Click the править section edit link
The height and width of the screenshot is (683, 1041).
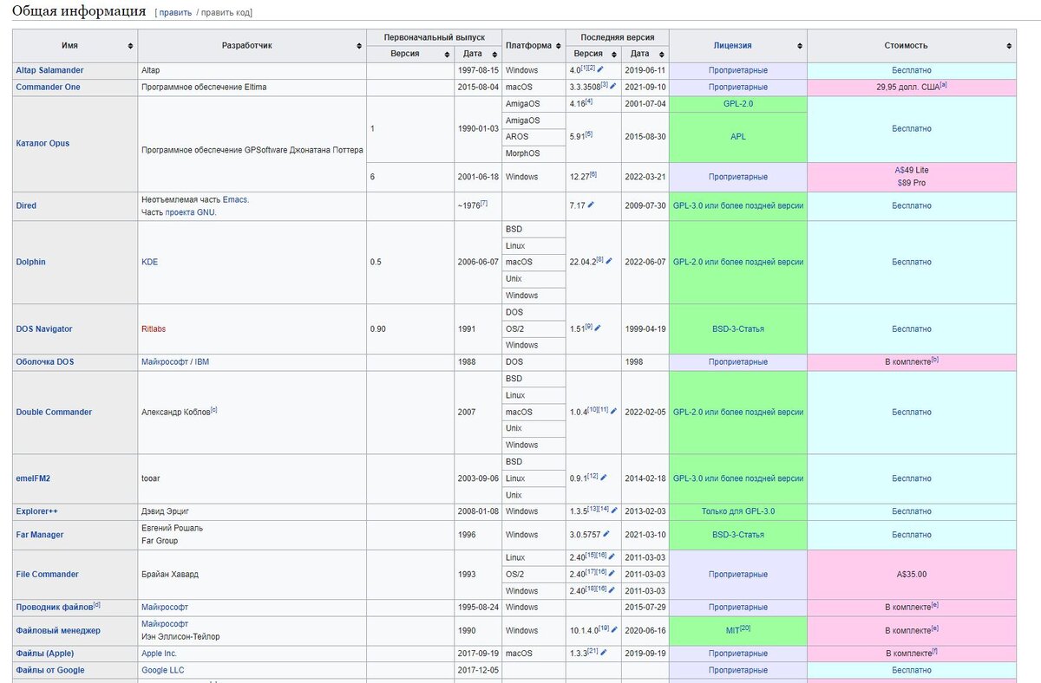175,13
